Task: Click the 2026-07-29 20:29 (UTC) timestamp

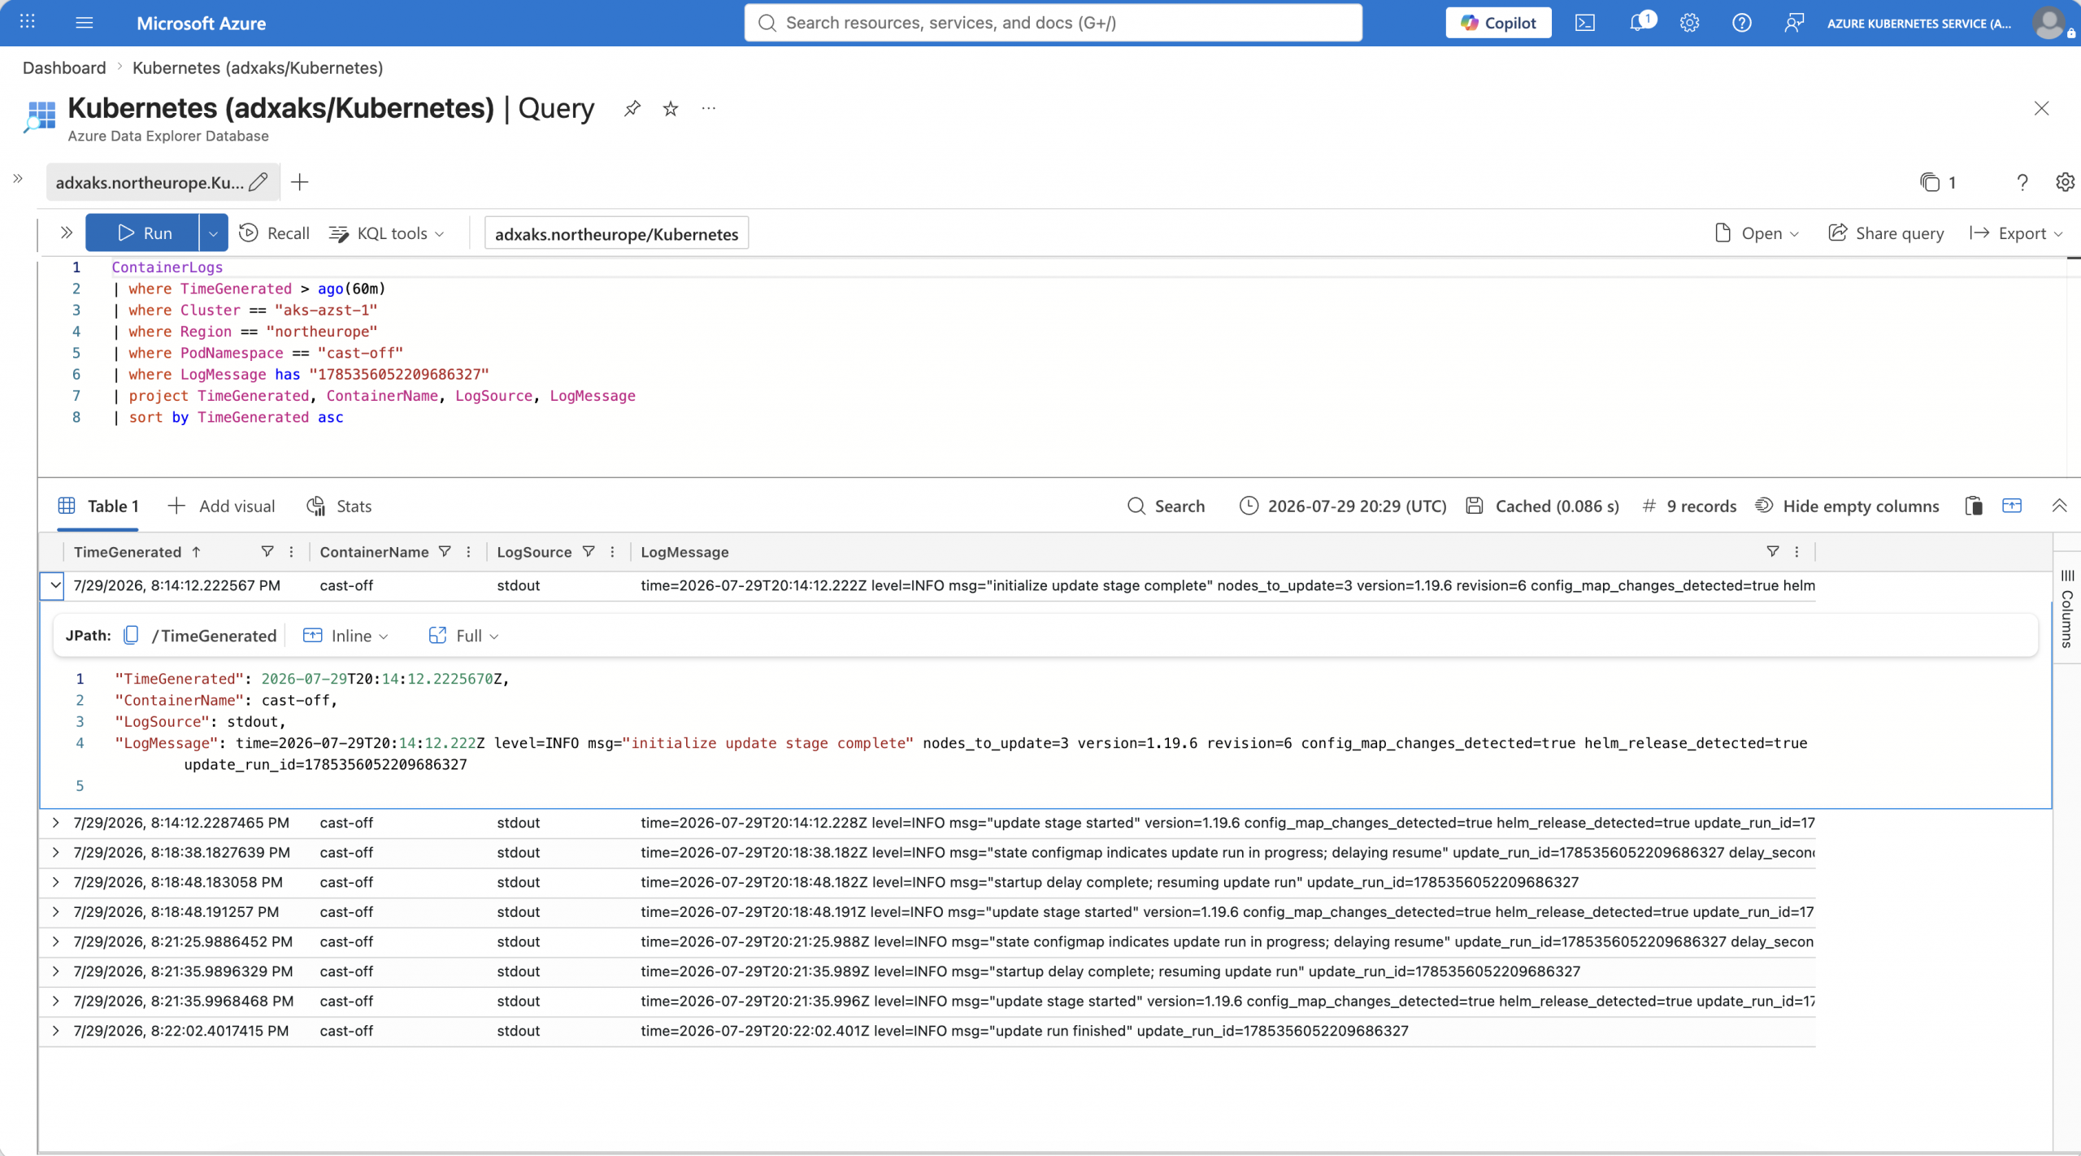Action: pyautogui.click(x=1343, y=506)
